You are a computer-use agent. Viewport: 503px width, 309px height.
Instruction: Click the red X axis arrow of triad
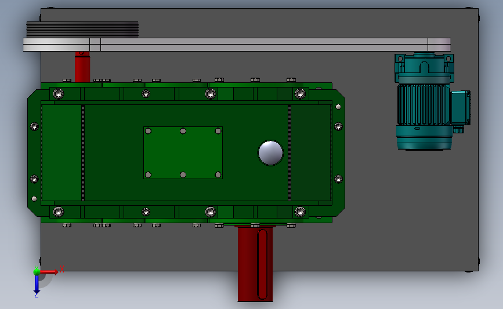tap(50, 272)
